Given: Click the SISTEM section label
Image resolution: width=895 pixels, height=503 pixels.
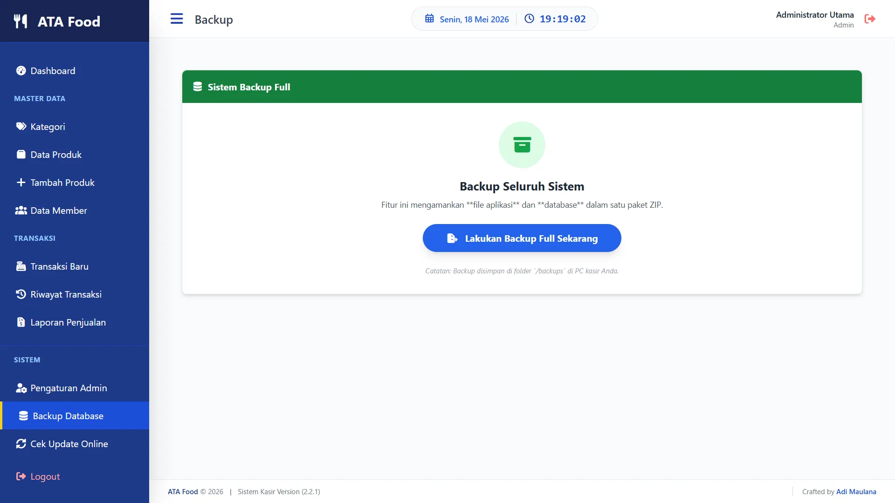Looking at the screenshot, I should click(x=27, y=360).
